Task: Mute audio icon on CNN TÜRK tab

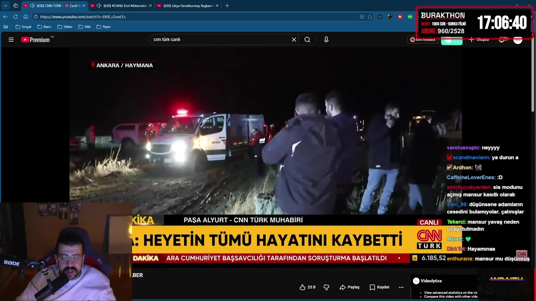Action: coord(32,6)
